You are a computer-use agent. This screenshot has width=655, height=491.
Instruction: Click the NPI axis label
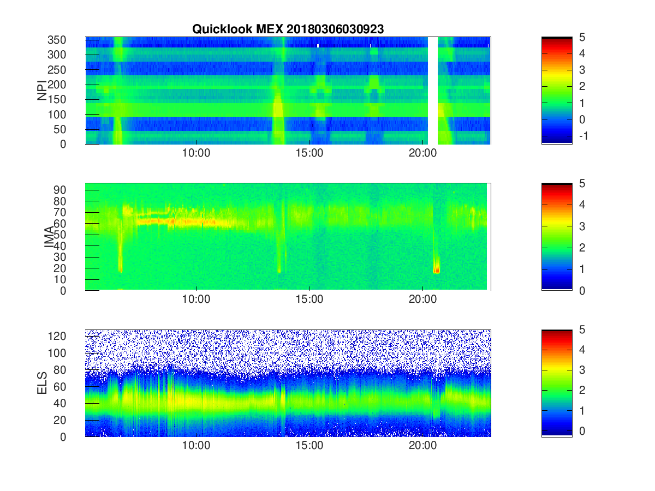41,91
